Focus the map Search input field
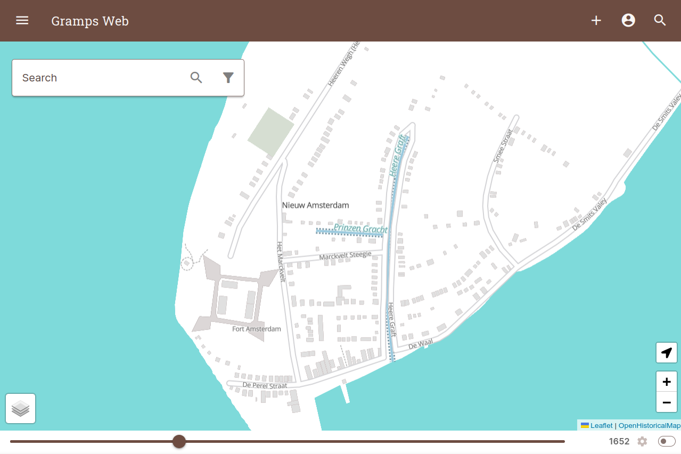Screen dimensions: 681x454 tap(101, 78)
